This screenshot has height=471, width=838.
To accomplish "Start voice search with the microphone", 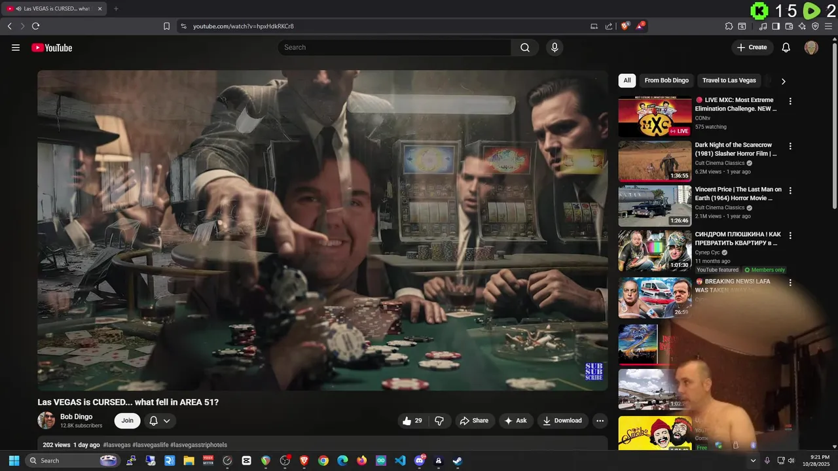I will (555, 47).
